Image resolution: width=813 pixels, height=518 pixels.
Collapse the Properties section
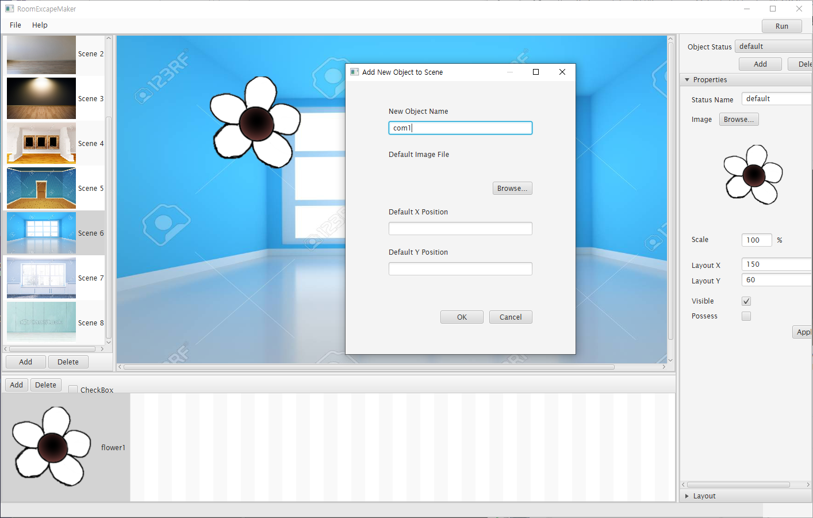click(x=687, y=80)
